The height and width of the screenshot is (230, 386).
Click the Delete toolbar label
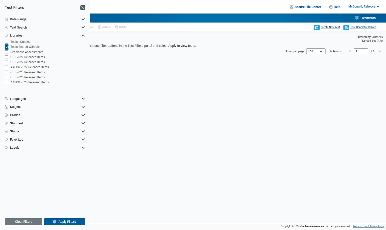tap(123, 27)
